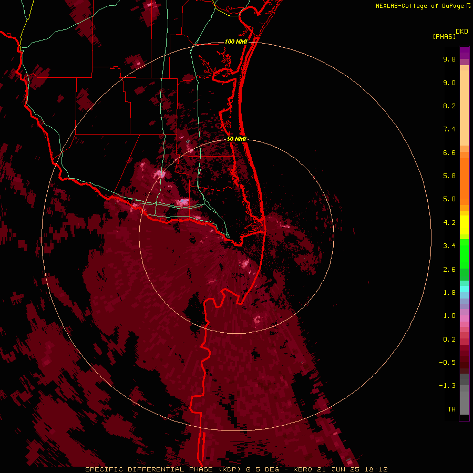
Task: Click the 3.4 scale value label
Action: pyautogui.click(x=449, y=246)
